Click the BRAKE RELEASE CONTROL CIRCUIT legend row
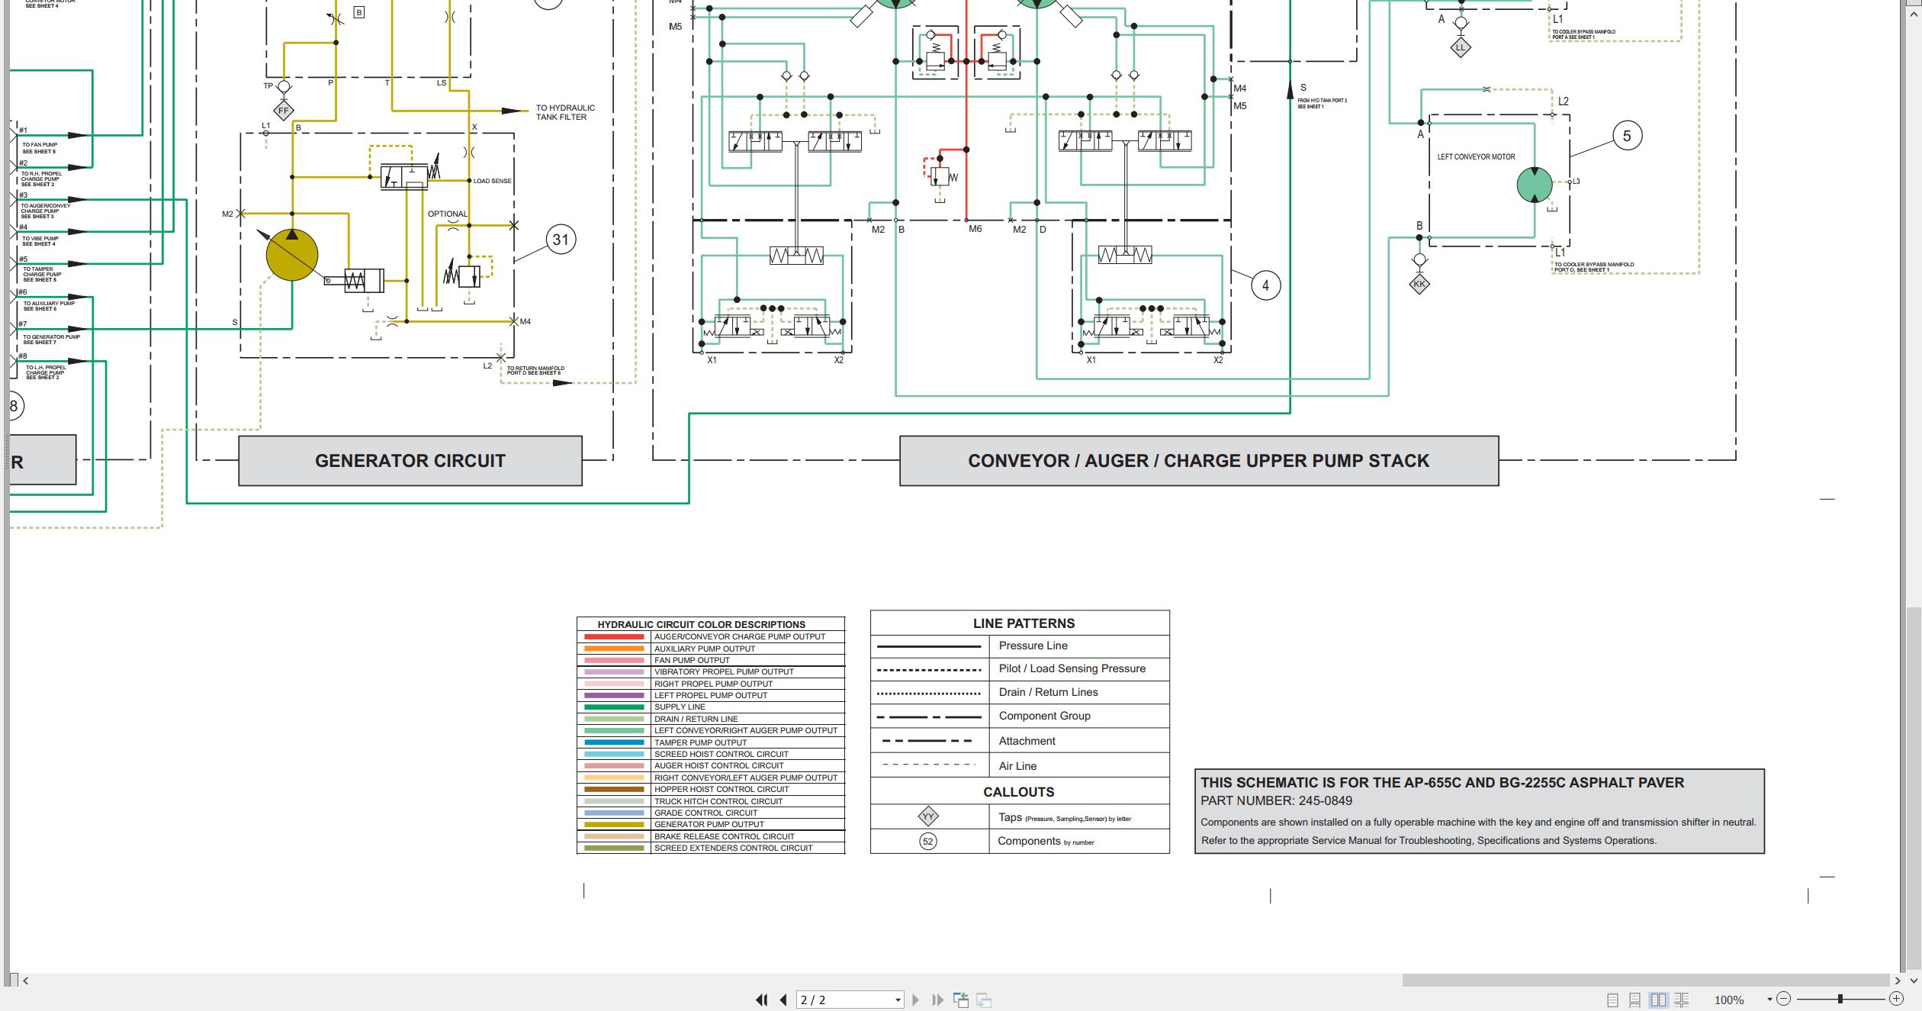This screenshot has height=1011, width=1922. click(711, 836)
